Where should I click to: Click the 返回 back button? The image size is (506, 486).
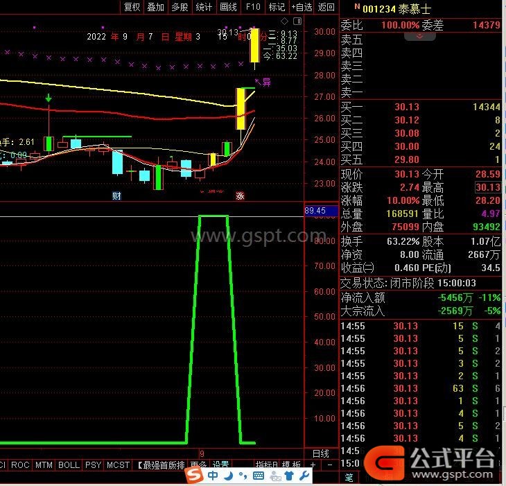(x=326, y=7)
